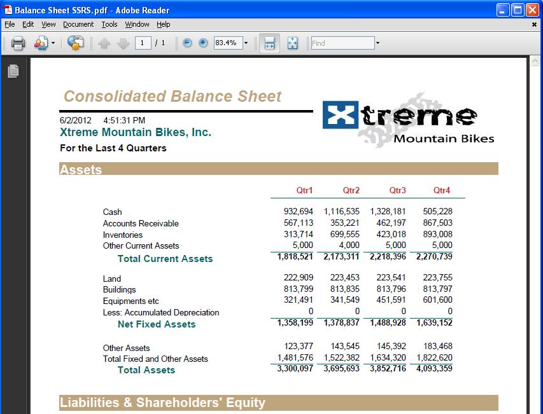Click the 83.4% zoom value field

coord(228,43)
